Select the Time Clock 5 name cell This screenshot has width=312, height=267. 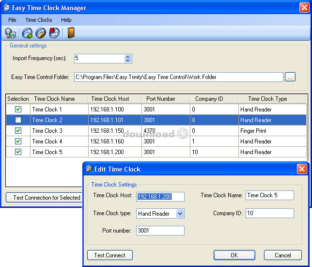(59, 152)
